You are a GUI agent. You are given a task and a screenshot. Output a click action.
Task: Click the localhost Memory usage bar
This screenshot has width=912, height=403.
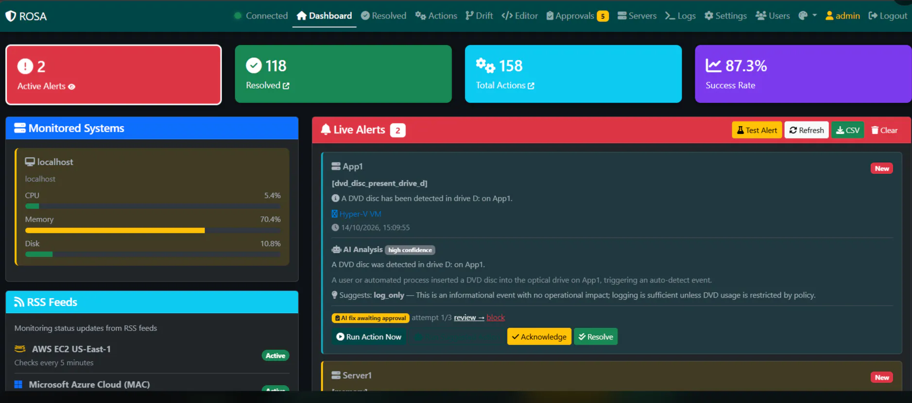pos(153,231)
